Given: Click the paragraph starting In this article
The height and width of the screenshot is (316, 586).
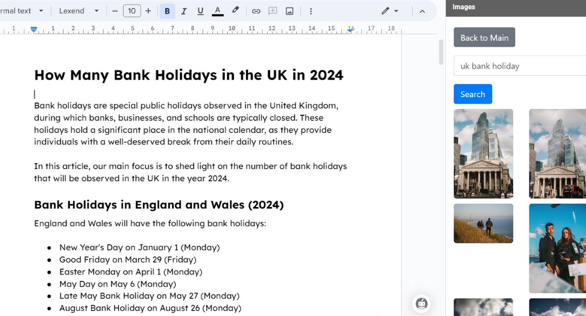Looking at the screenshot, I should point(190,172).
